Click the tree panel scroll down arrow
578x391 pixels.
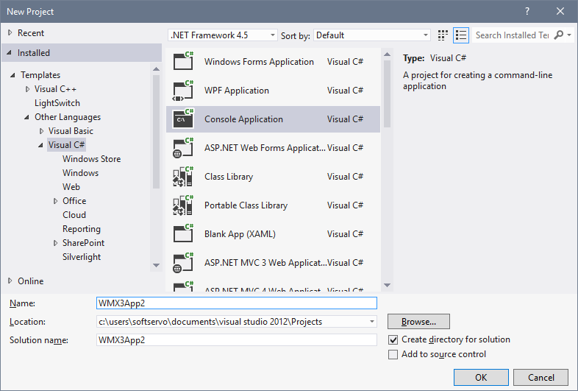[x=157, y=265]
